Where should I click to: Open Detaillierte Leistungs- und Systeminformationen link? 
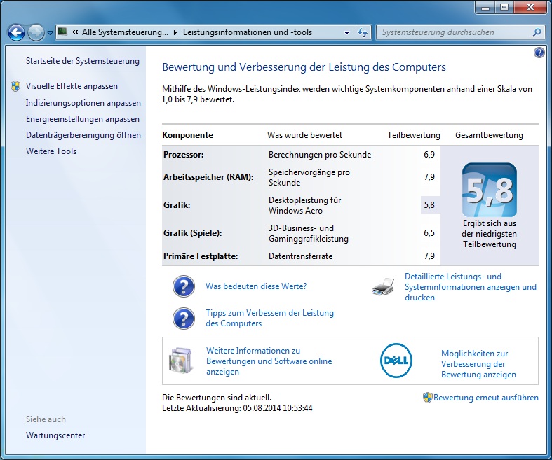[x=471, y=287]
